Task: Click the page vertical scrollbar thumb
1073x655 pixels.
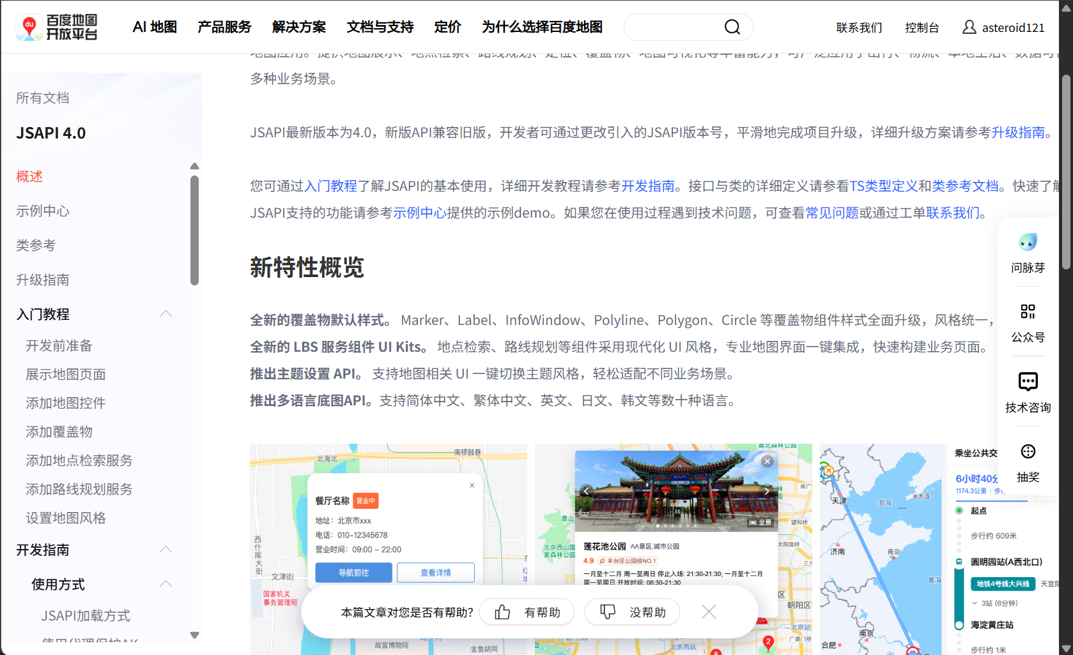Action: tap(1066, 172)
